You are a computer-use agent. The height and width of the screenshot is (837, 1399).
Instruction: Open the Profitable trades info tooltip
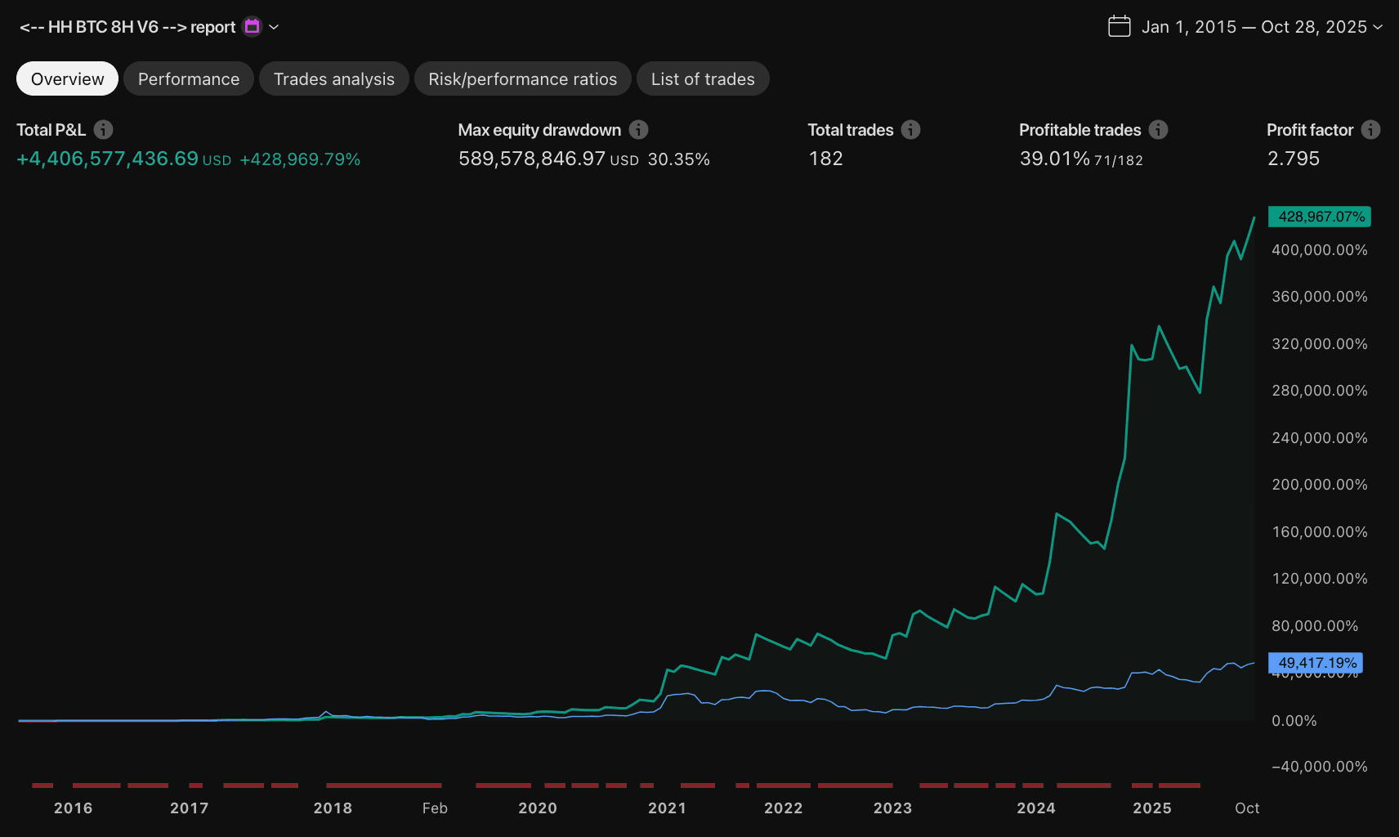click(1157, 129)
